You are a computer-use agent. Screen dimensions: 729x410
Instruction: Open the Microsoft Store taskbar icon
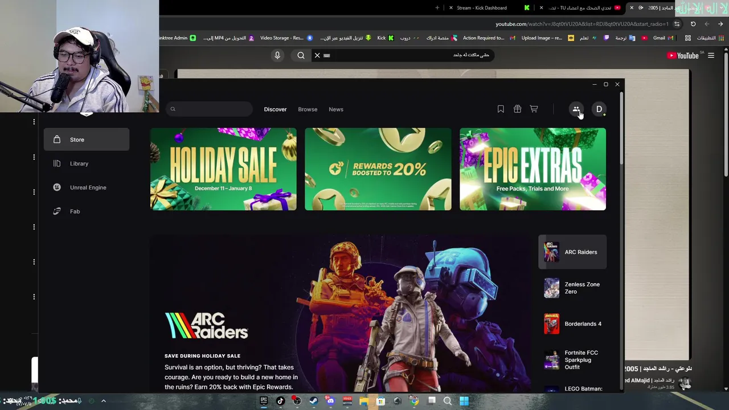coord(380,401)
